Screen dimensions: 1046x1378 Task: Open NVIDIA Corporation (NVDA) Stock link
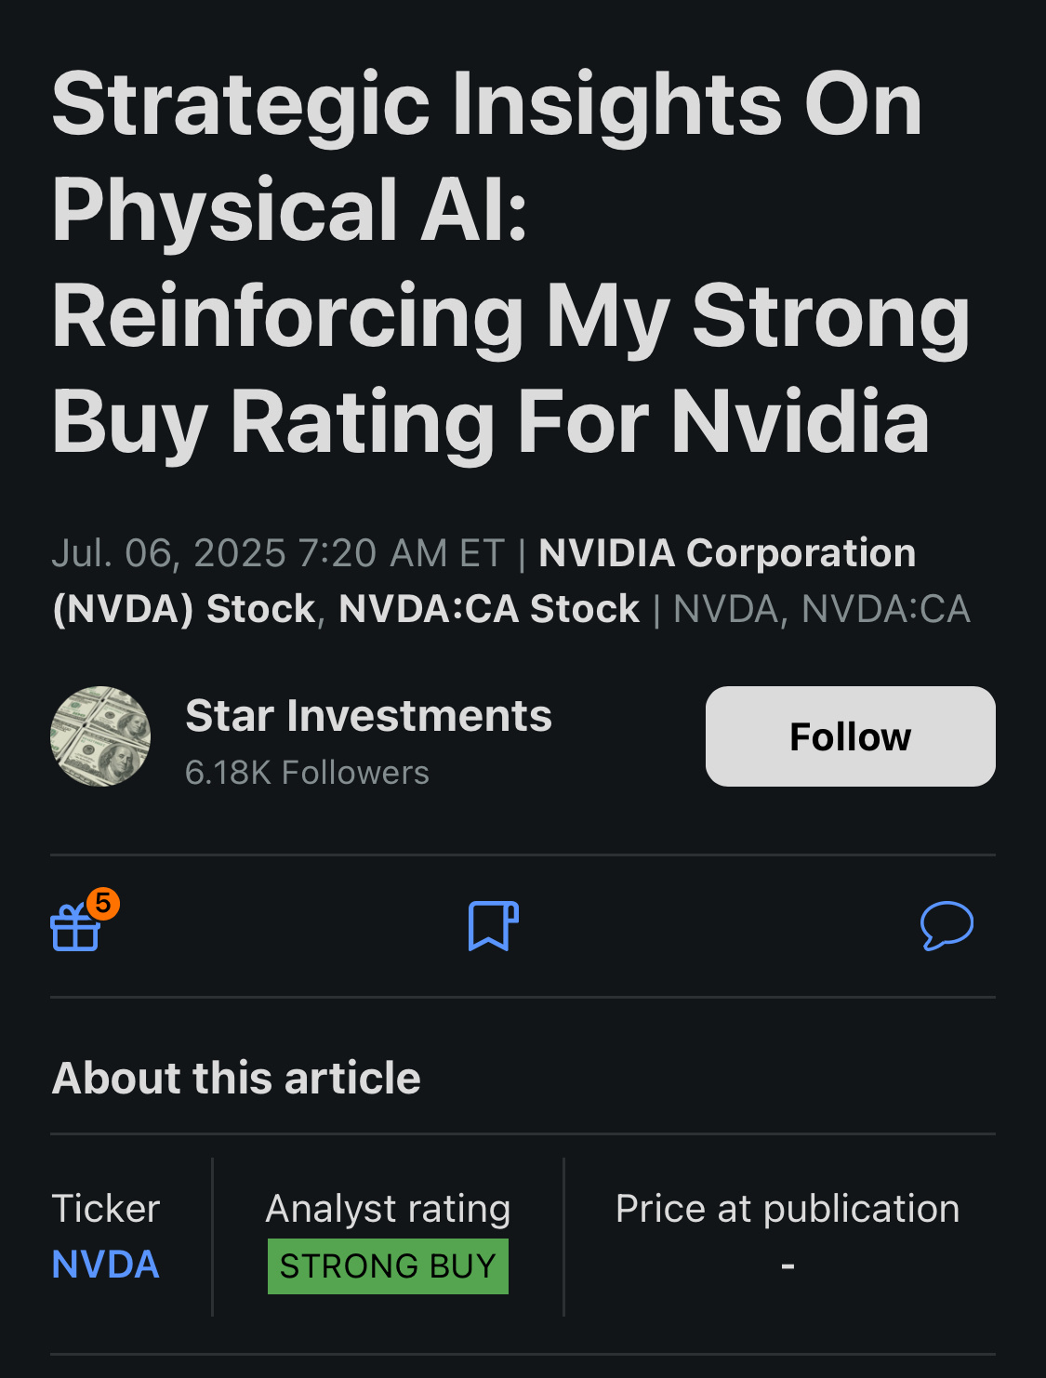pos(483,580)
